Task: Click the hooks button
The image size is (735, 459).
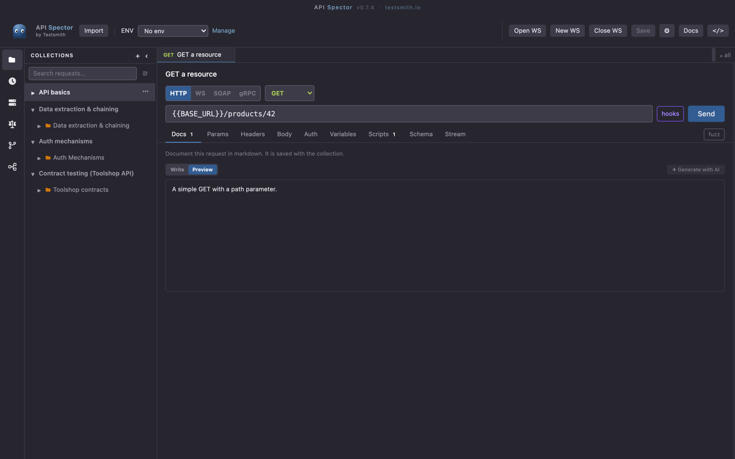Action: (670, 114)
